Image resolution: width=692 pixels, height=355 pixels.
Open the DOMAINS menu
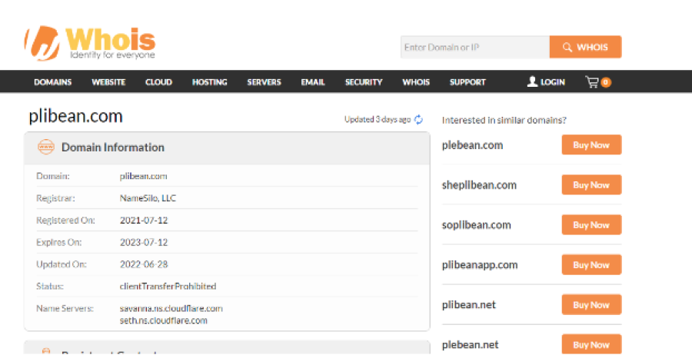pyautogui.click(x=52, y=82)
